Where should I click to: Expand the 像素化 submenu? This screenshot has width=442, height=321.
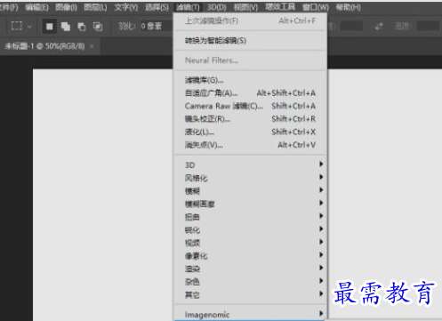click(250, 256)
